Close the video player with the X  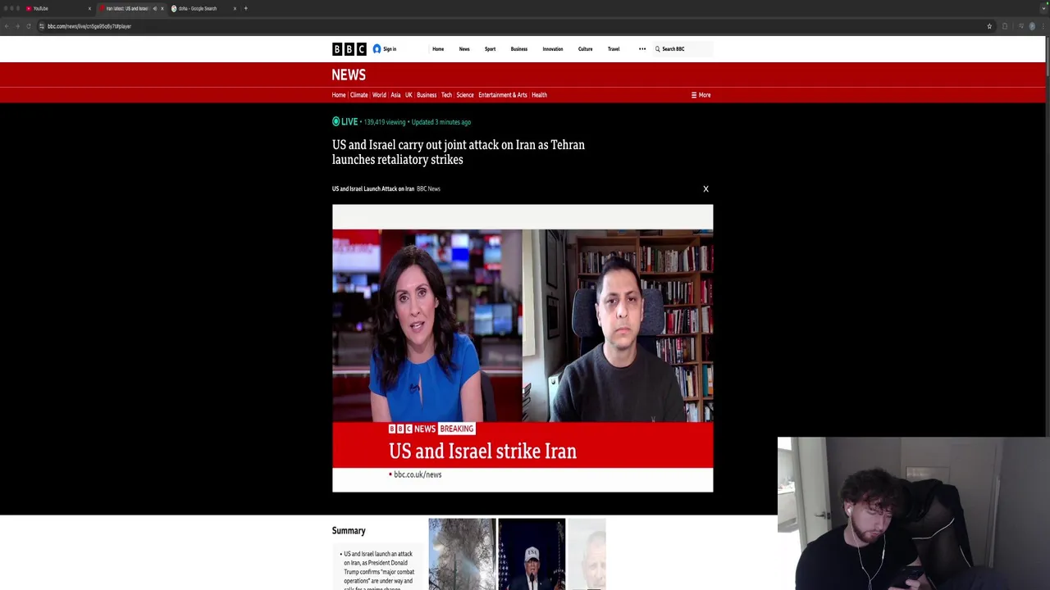click(x=705, y=189)
